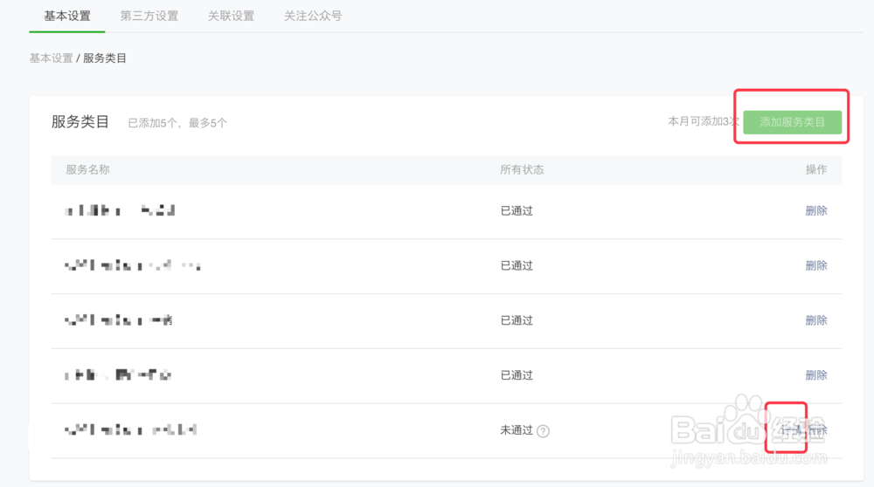Click 基本设置 in the breadcrumb
Viewport: 874px width, 487px height.
(51, 58)
